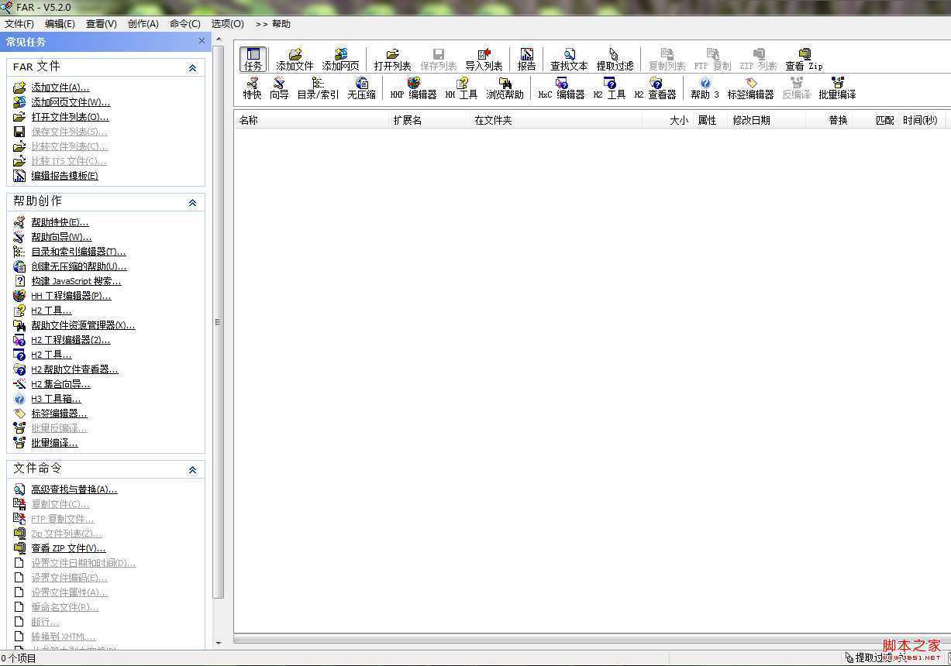Screen dimensions: 951x666
Task: Click H3 工具箱... link
Action: coord(56,399)
